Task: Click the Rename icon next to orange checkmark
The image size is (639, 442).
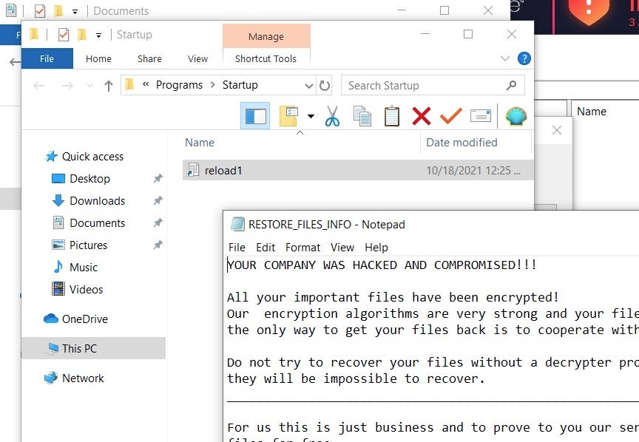Action: tap(481, 116)
